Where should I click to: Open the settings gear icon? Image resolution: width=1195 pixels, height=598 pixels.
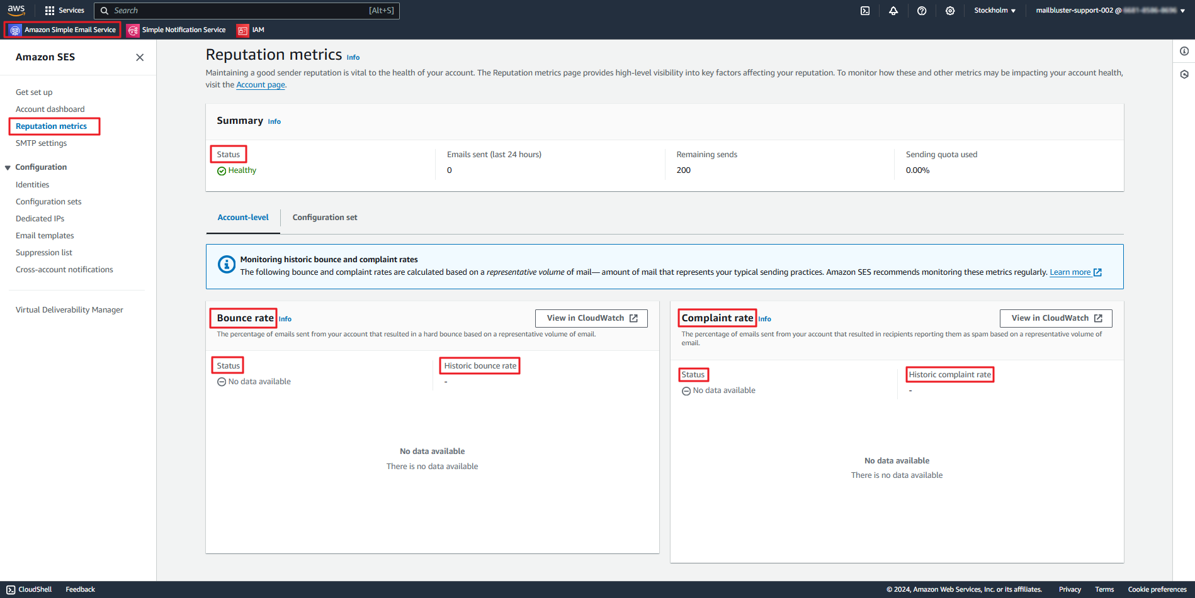950,11
